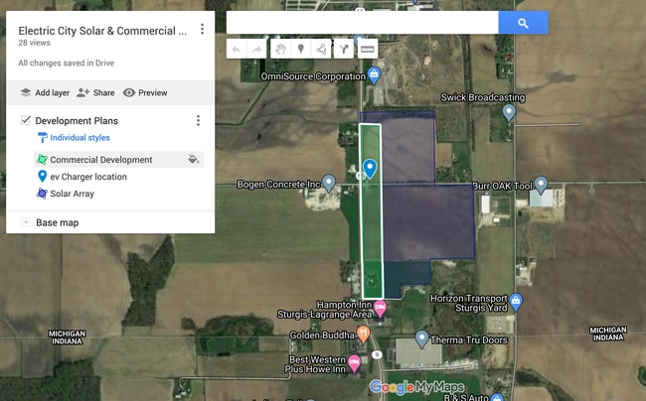Open the map Preview

(x=145, y=92)
